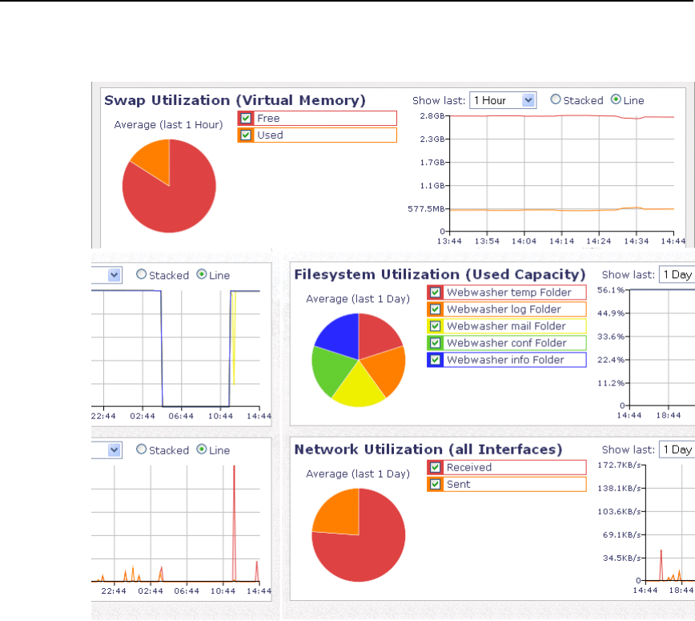Toggle the Webwasher conf Folder checkbox

[x=436, y=343]
